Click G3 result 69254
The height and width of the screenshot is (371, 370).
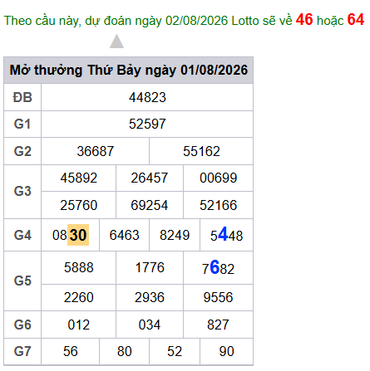pyautogui.click(x=150, y=205)
